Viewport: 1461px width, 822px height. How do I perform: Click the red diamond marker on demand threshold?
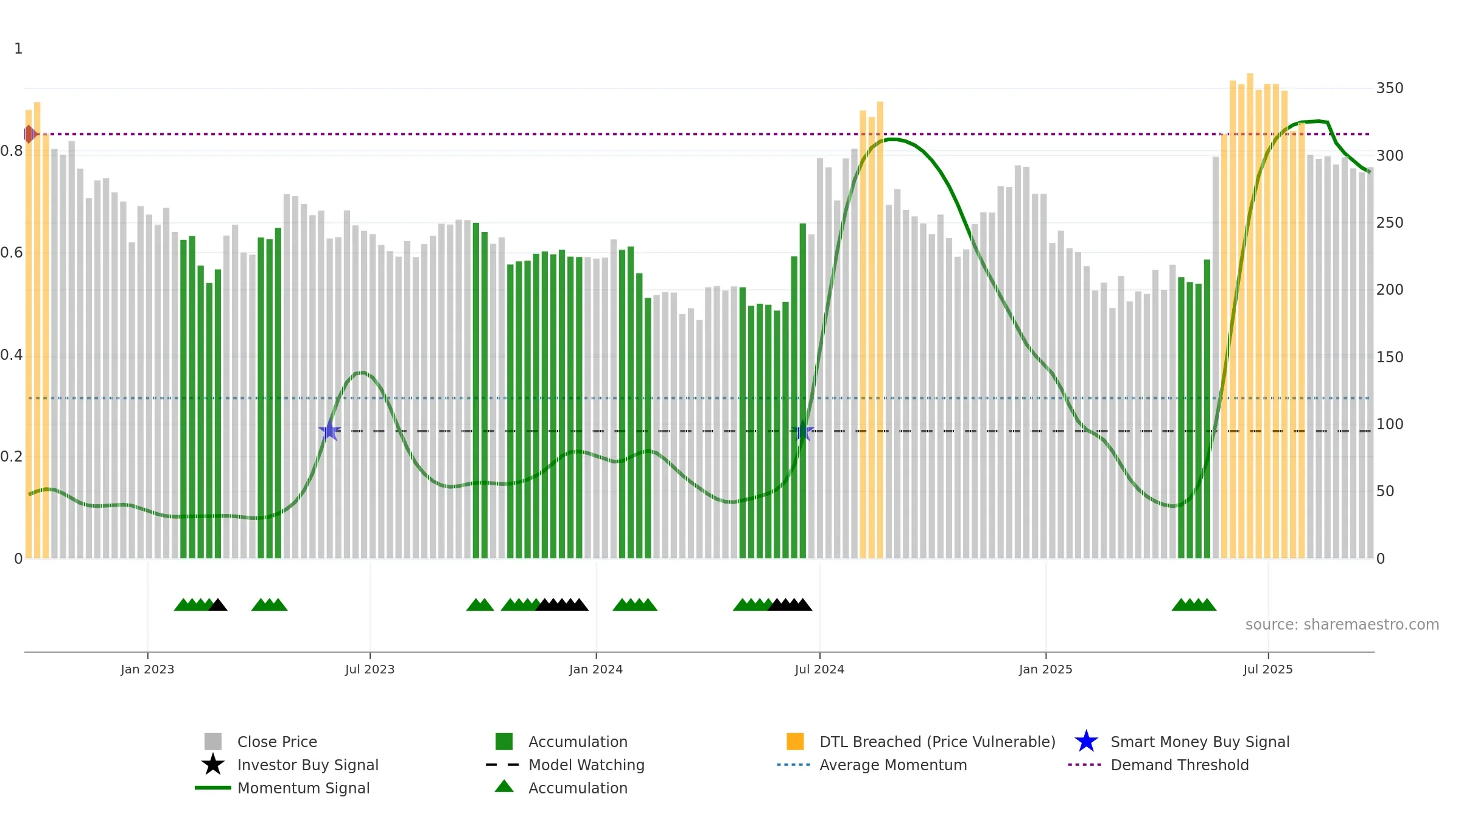(x=29, y=134)
